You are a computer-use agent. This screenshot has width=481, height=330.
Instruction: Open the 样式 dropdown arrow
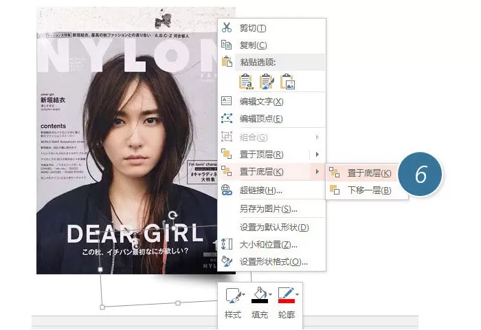[x=243, y=294]
